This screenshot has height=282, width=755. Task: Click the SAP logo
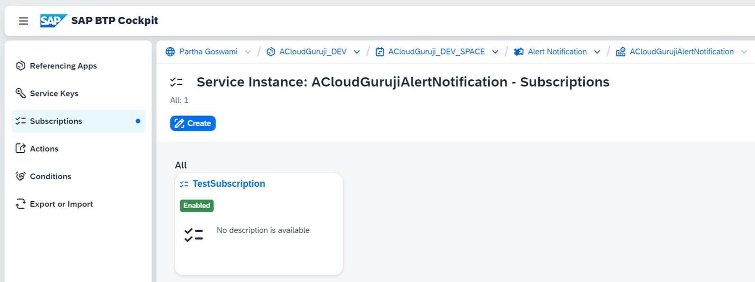pos(53,20)
